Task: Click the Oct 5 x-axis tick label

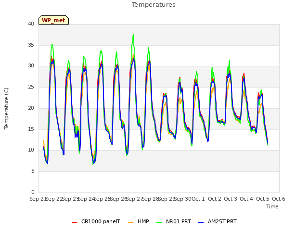Action: tap(263, 199)
